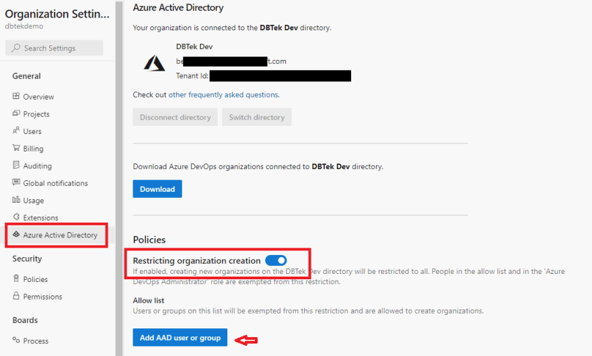The image size is (592, 356).
Task: Click the Security Policies badge icon
Action: 16,279
